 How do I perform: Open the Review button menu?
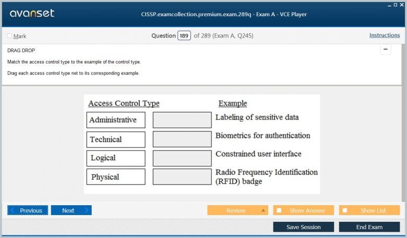(x=235, y=210)
